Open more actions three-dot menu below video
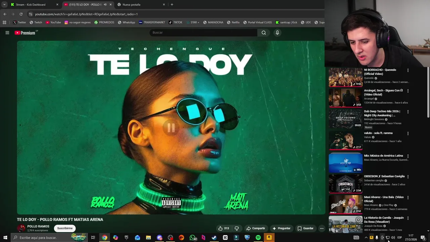This screenshot has width=430, height=242. coord(321,228)
